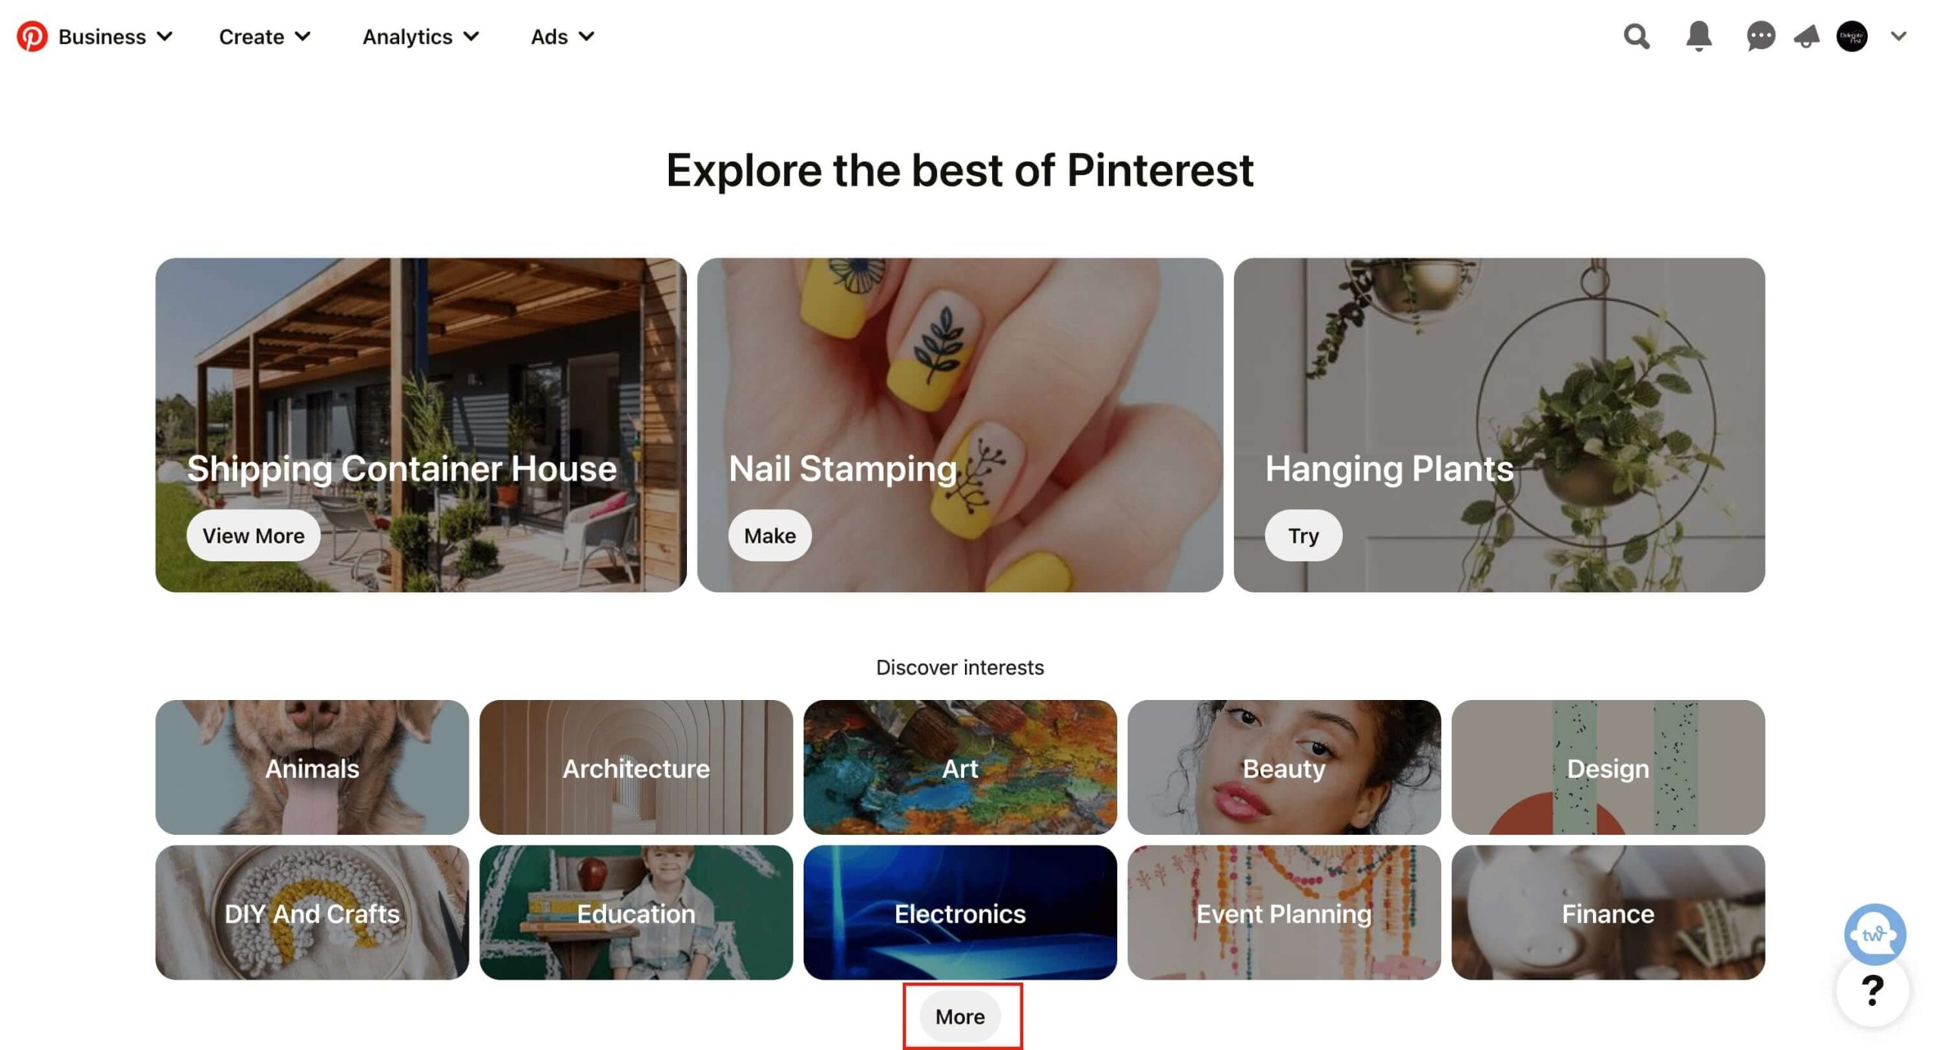Open the Search icon
Image resolution: width=1939 pixels, height=1050 pixels.
pos(1637,35)
